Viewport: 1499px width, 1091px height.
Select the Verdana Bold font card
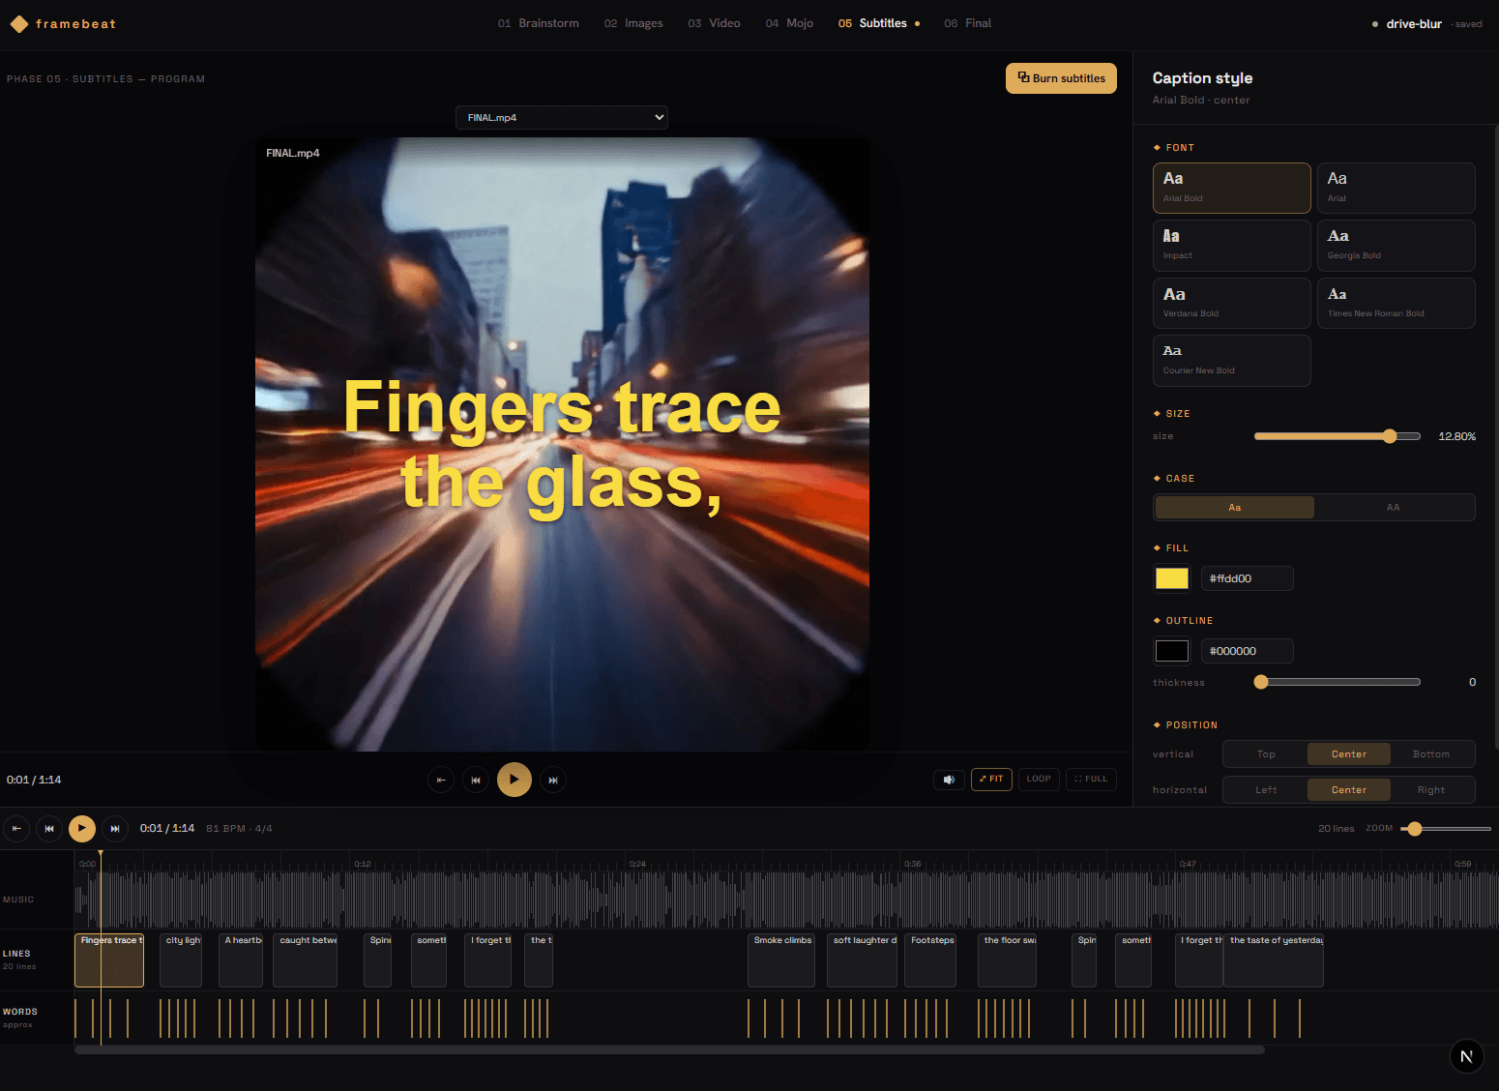[x=1231, y=304]
